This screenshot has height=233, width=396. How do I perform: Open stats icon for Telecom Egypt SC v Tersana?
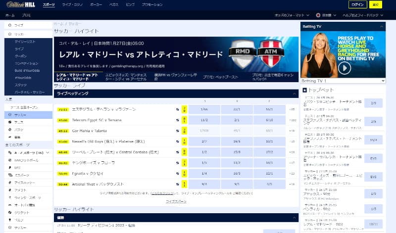point(178,120)
